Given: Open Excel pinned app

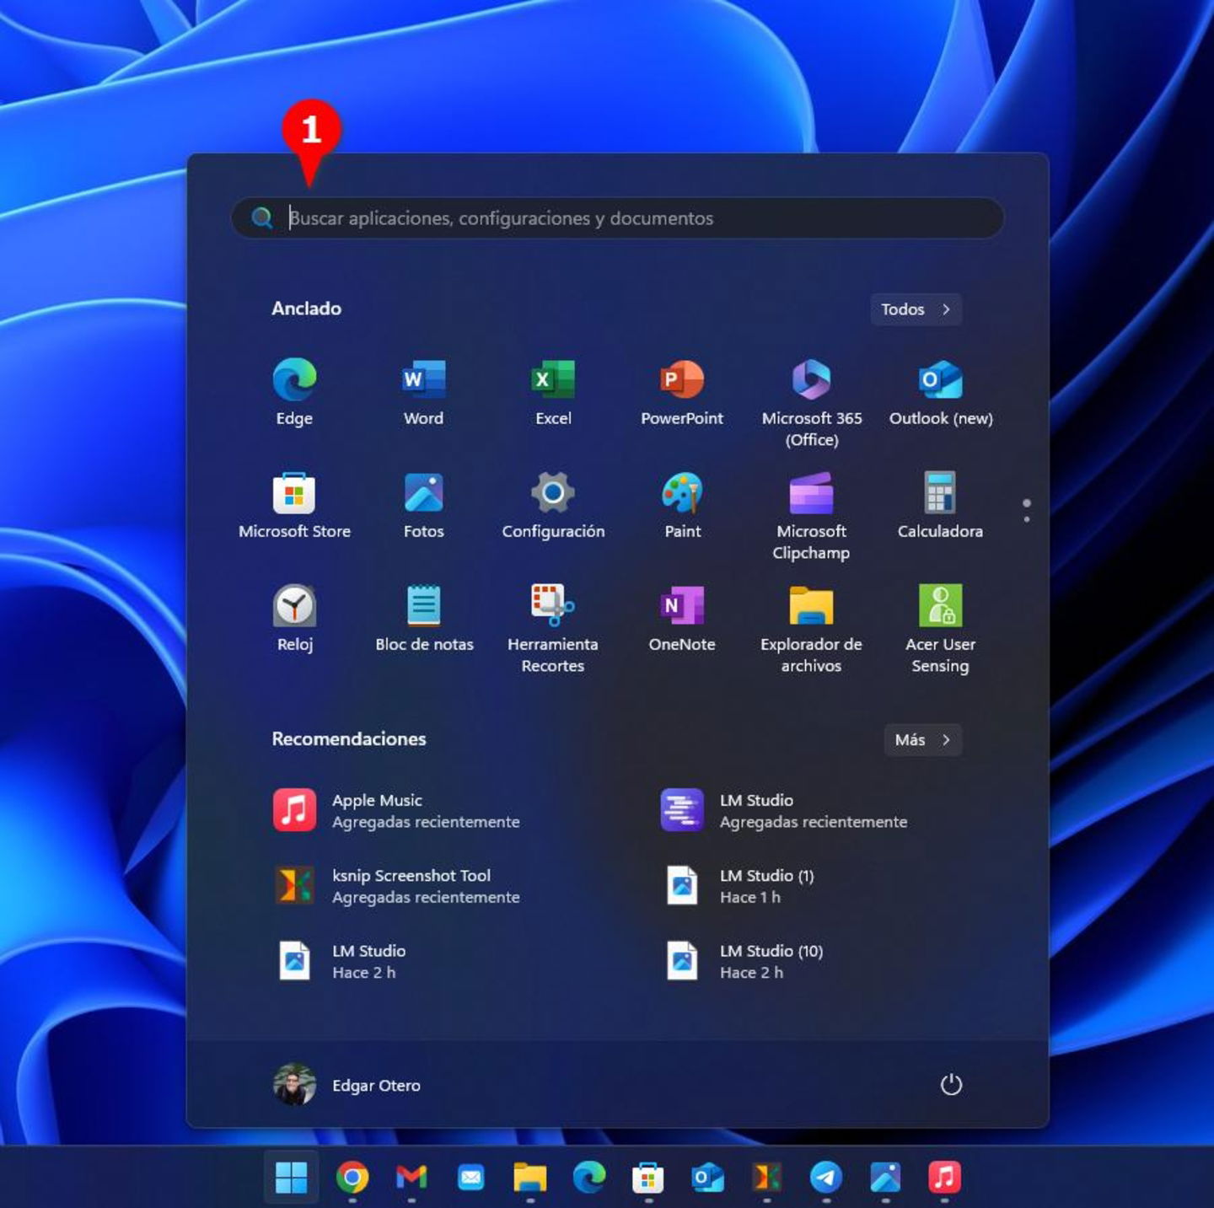Looking at the screenshot, I should pos(553,392).
